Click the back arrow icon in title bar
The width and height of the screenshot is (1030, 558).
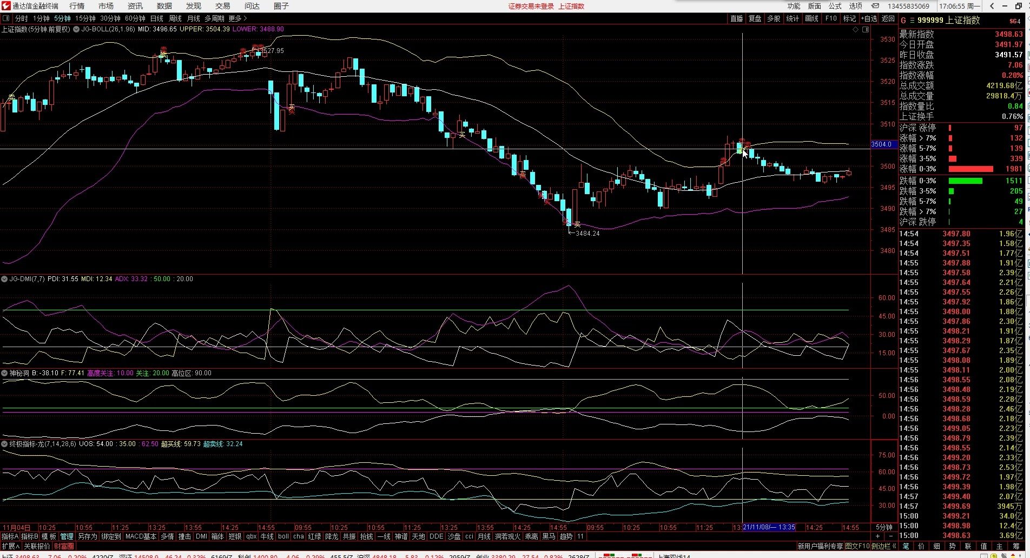point(992,6)
